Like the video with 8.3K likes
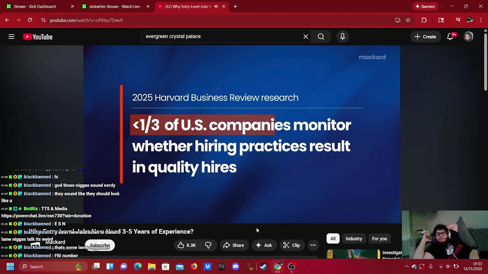This screenshot has width=488, height=274. point(186,245)
